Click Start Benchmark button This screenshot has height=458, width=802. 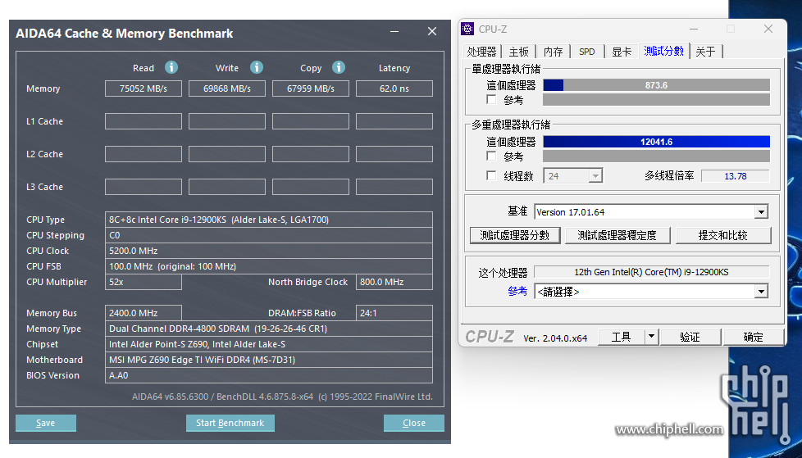point(230,423)
